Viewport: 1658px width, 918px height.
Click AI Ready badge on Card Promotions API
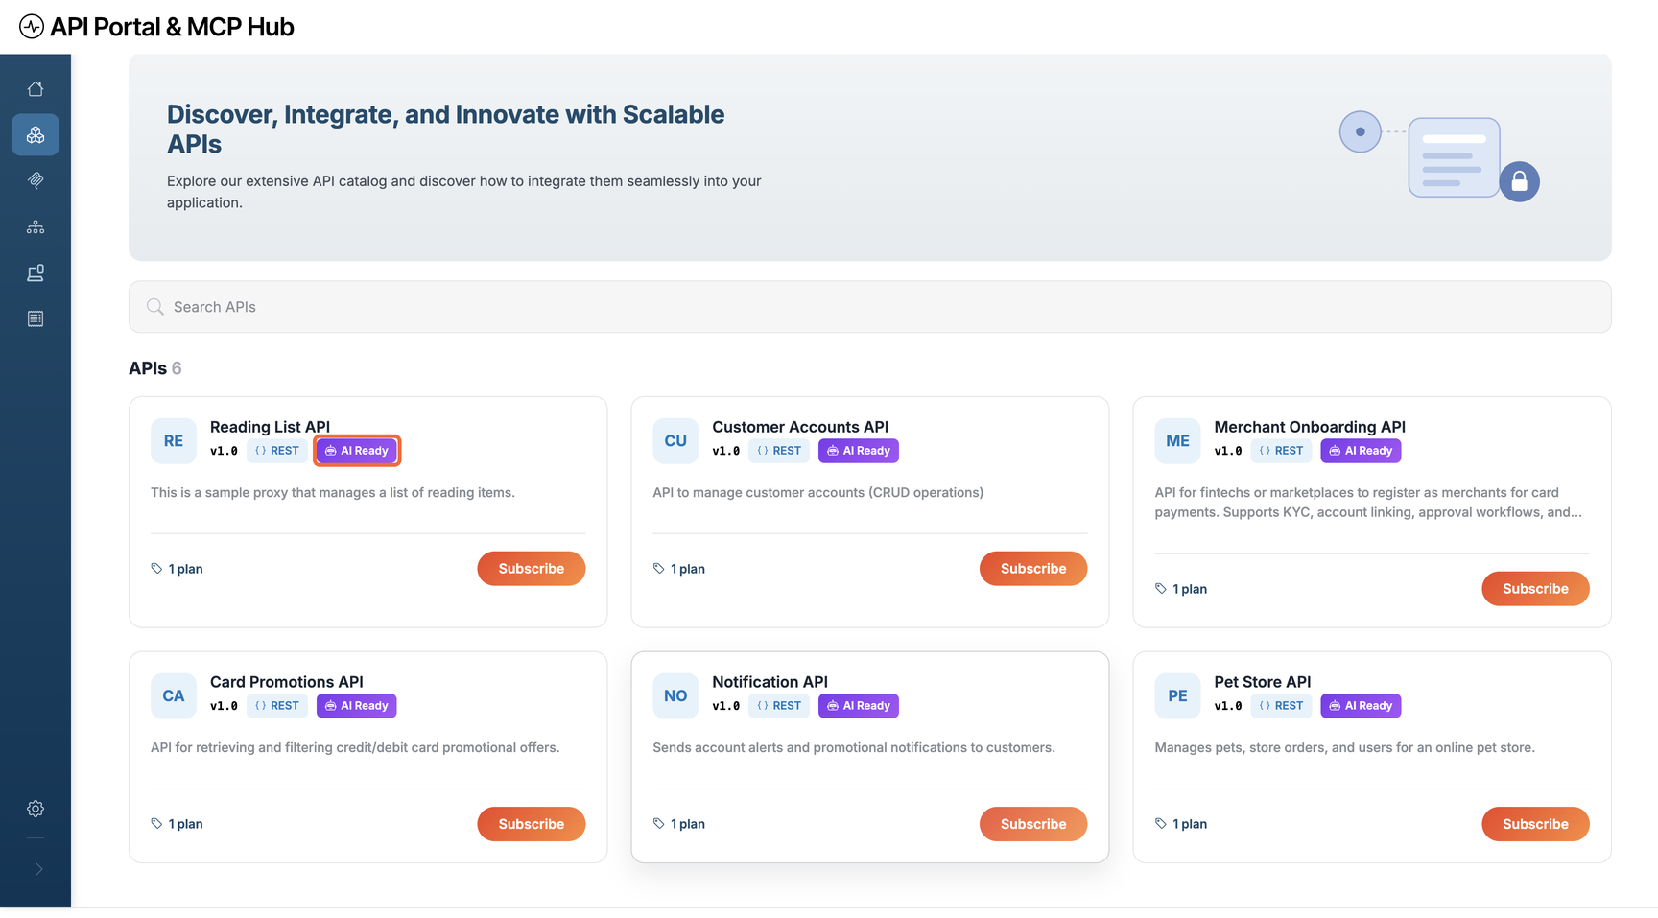coord(357,706)
